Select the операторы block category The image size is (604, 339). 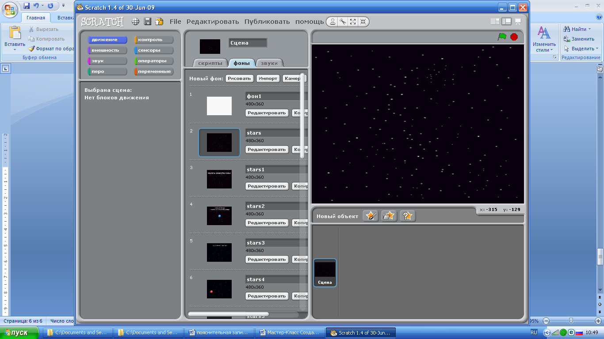click(x=154, y=61)
